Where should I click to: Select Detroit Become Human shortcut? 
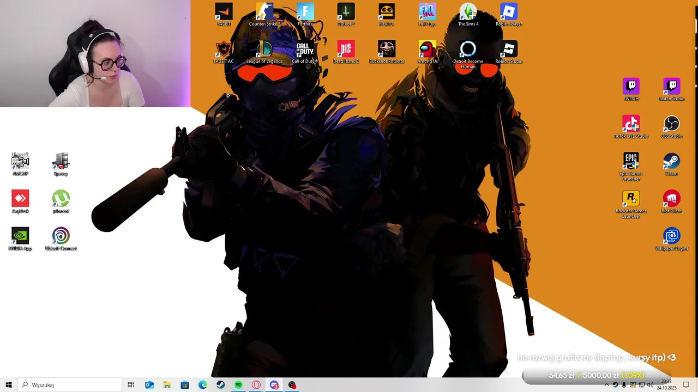[468, 54]
